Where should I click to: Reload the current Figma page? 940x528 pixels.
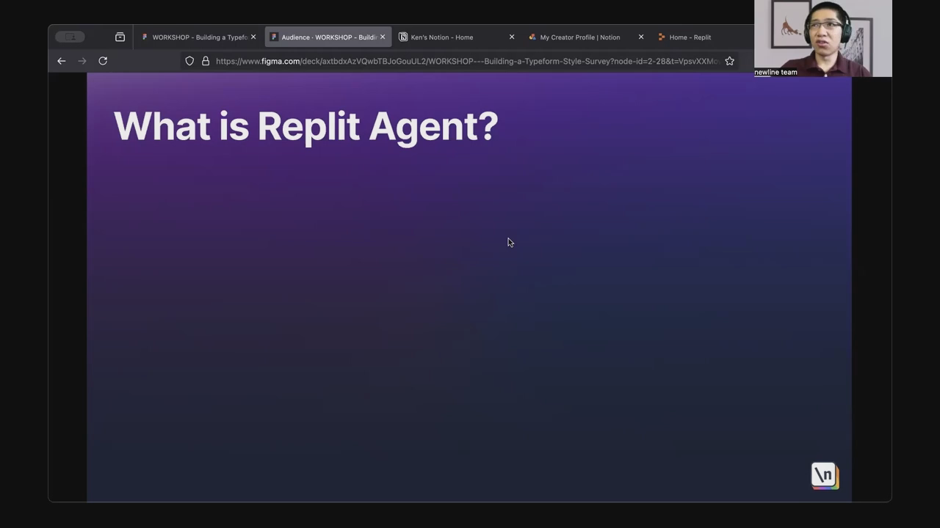(103, 61)
